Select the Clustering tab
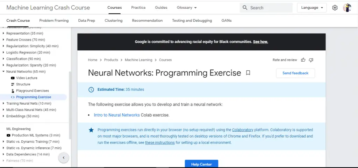The image size is (358, 168). (113, 21)
